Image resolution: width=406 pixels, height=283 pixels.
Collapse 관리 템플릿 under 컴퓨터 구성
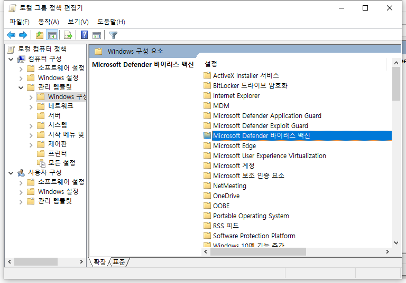click(x=21, y=87)
